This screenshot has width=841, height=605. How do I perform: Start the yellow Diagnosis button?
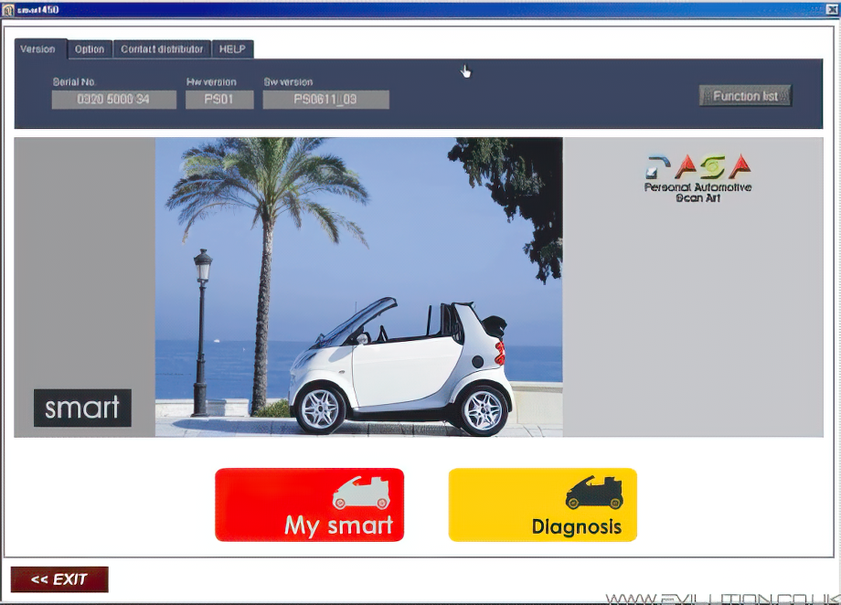[x=543, y=504]
